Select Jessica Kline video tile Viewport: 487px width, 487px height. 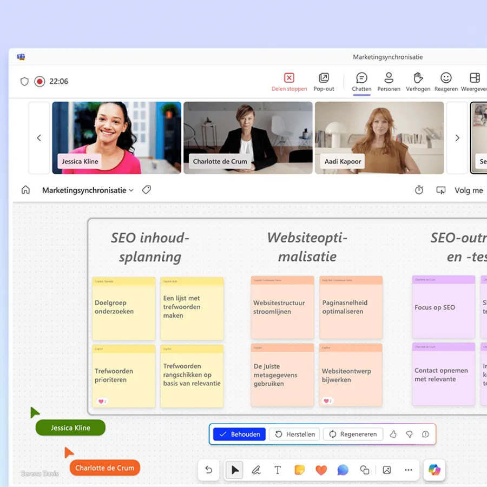tap(116, 137)
